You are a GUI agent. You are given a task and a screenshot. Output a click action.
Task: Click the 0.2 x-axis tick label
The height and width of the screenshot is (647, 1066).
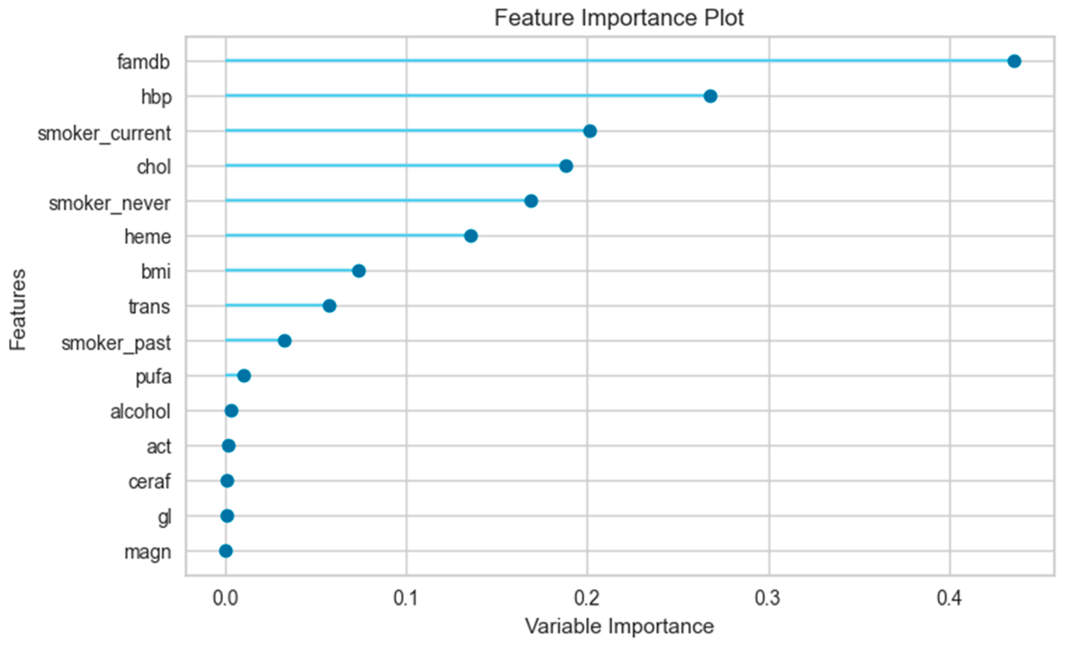tap(587, 598)
